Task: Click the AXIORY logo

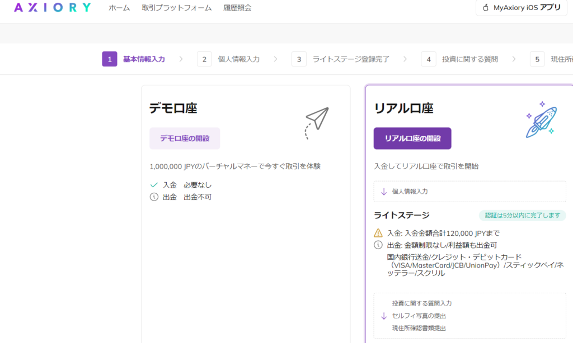Action: pyautogui.click(x=52, y=7)
